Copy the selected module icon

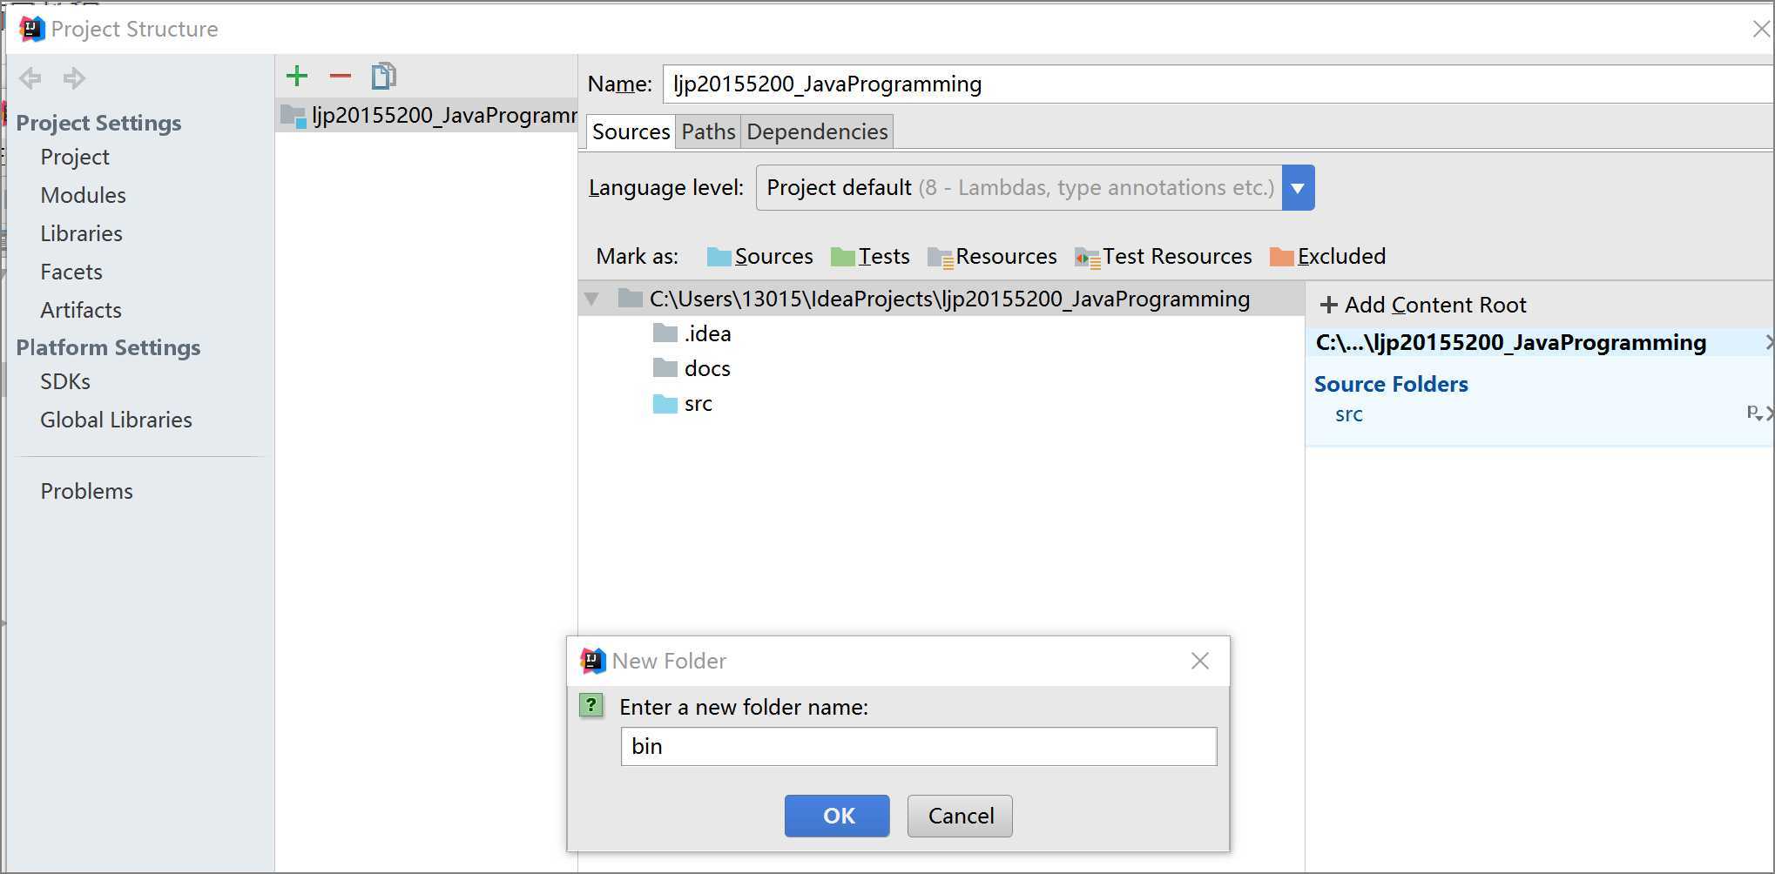383,77
